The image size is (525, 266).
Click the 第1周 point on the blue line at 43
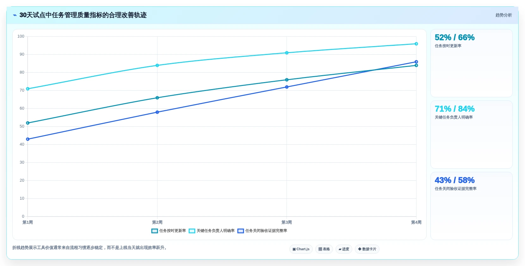click(x=28, y=139)
